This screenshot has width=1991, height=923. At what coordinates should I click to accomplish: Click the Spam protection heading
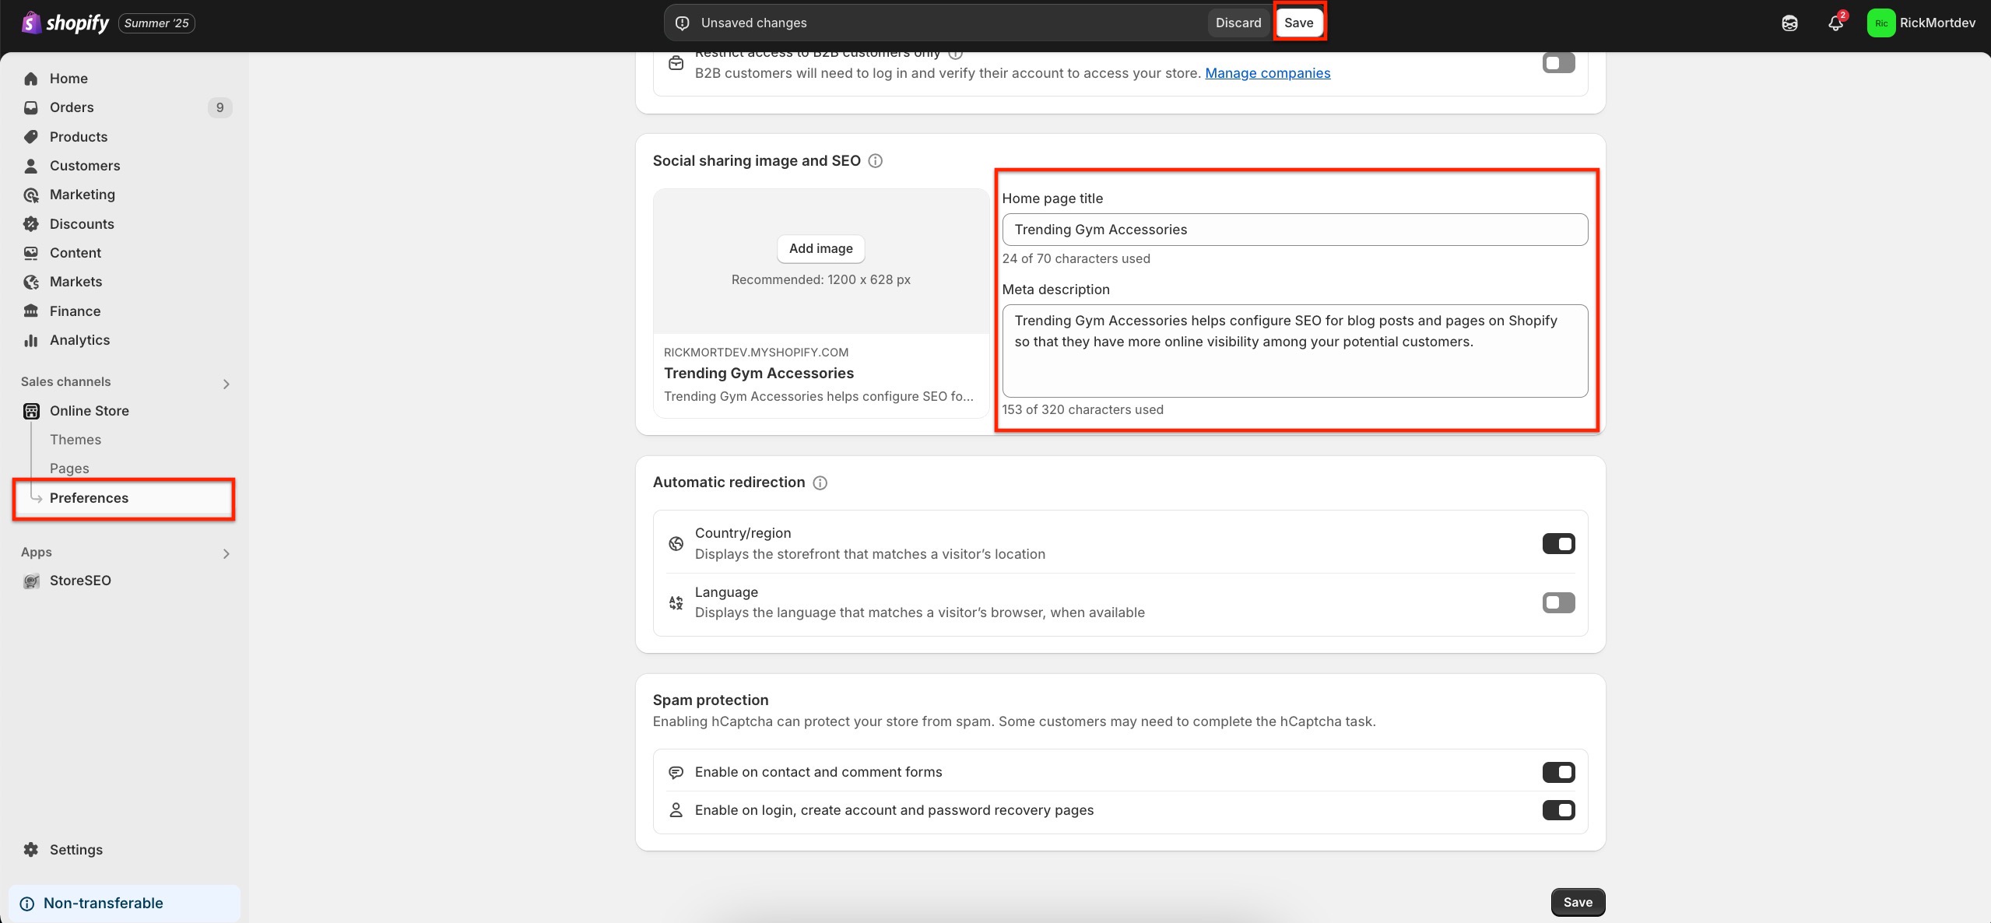[710, 700]
